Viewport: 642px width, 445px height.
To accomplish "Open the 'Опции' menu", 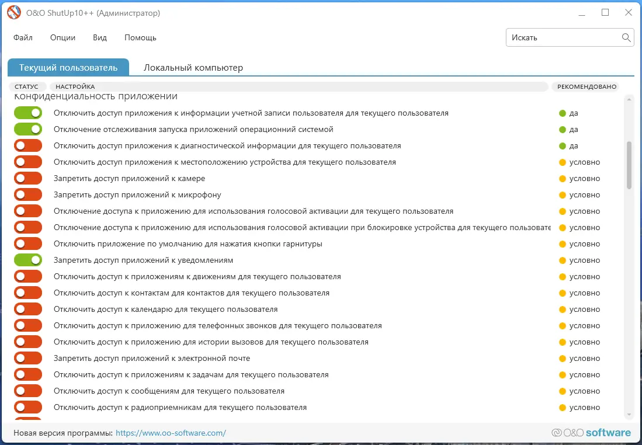I will [63, 37].
